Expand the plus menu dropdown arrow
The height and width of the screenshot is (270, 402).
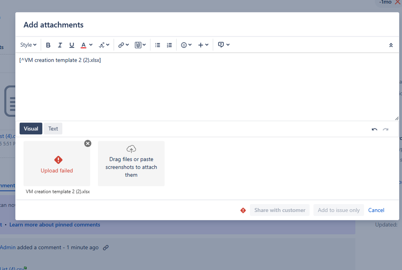tap(207, 45)
